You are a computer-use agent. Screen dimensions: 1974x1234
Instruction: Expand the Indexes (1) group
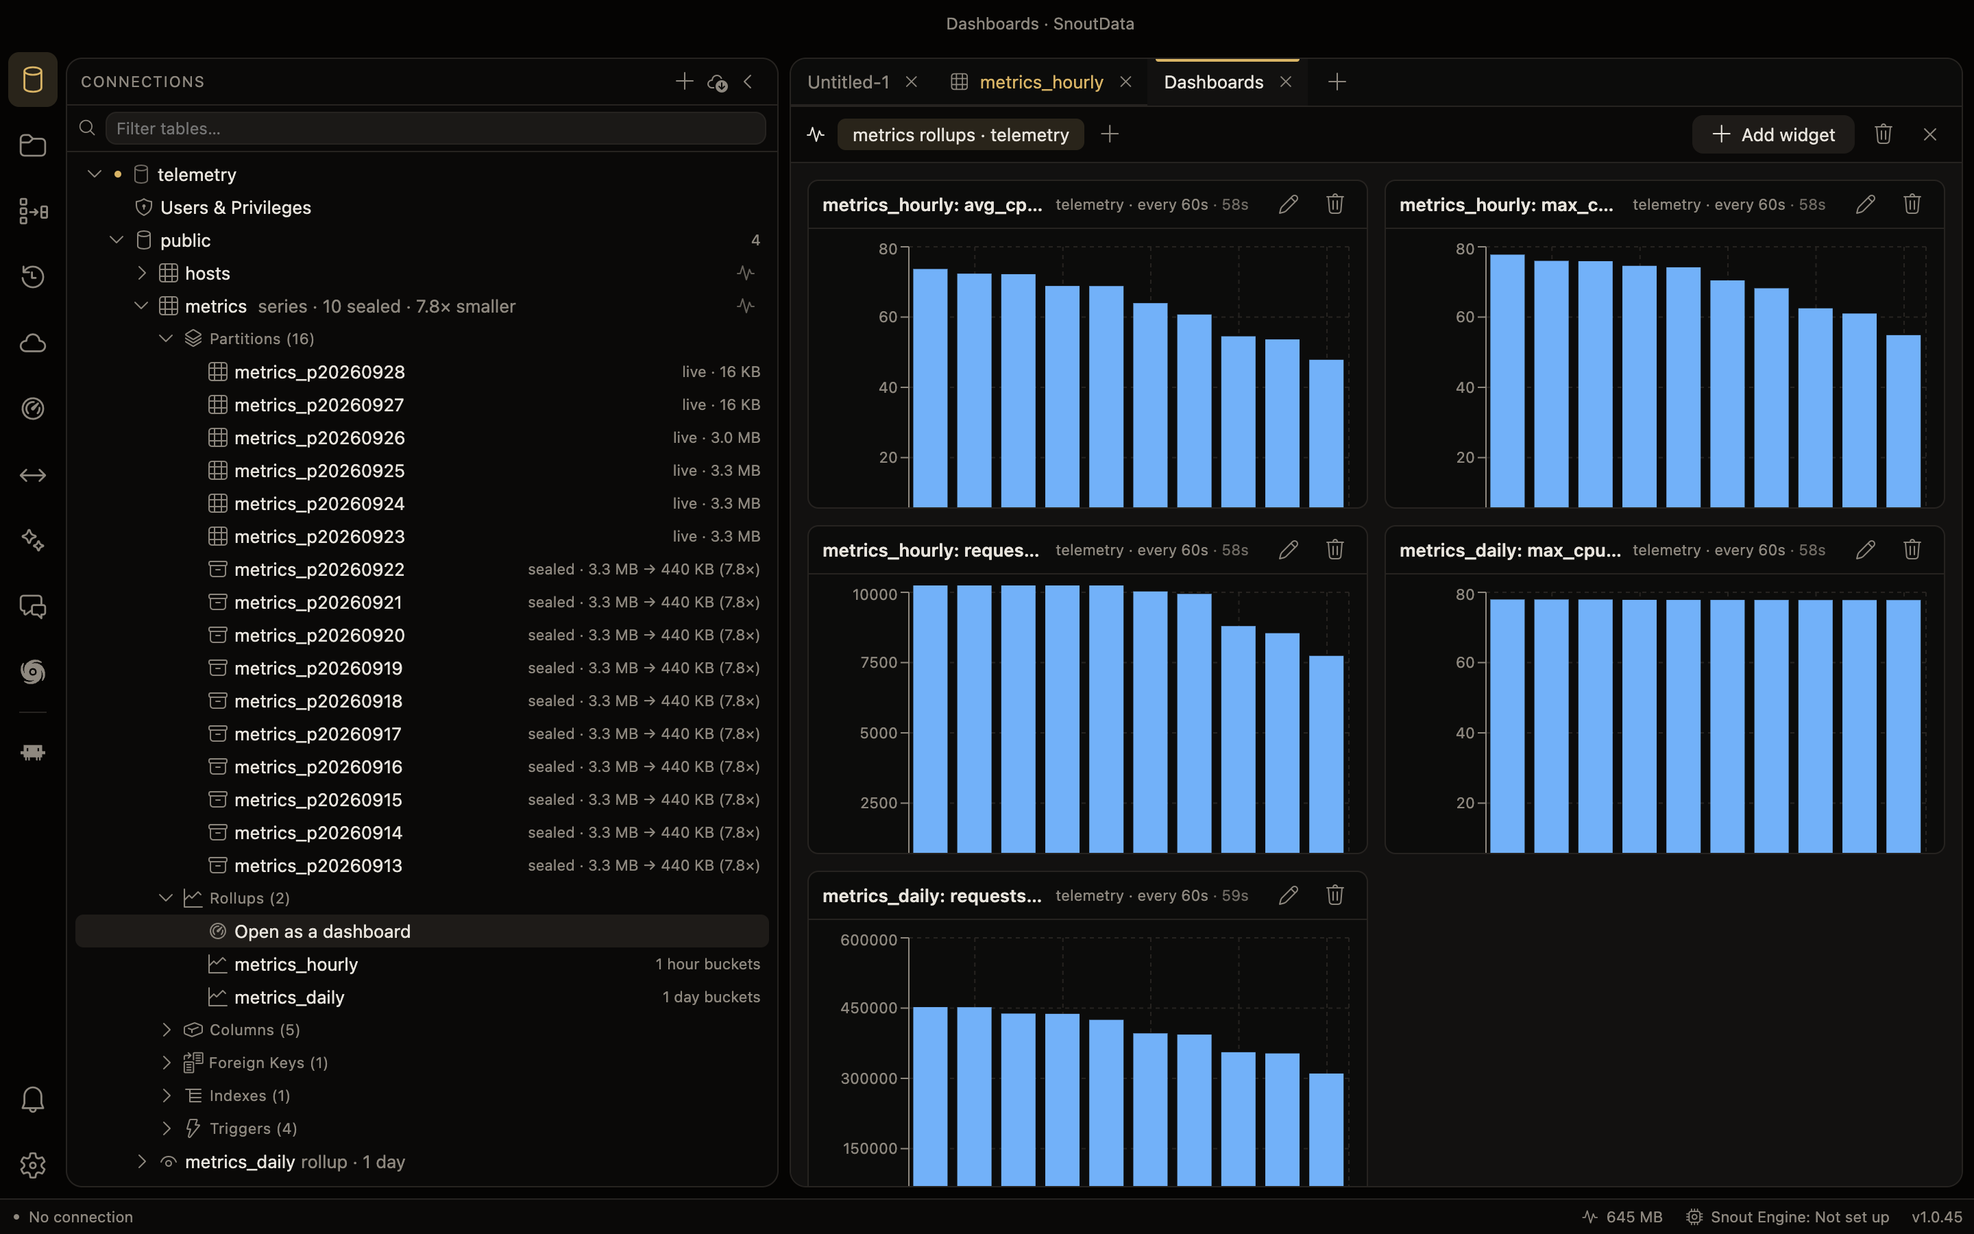click(166, 1096)
